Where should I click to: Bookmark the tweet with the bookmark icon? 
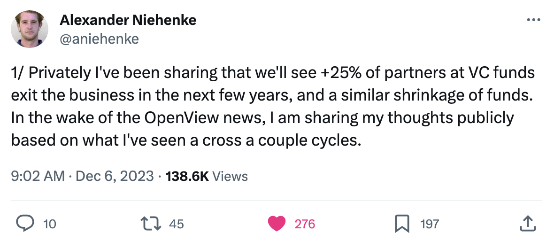401,224
